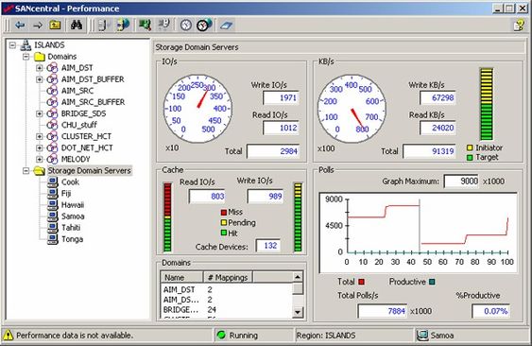Screen dimensions: 532x346
Task: Click the Graph Maximum input field
Action: pyautogui.click(x=462, y=181)
